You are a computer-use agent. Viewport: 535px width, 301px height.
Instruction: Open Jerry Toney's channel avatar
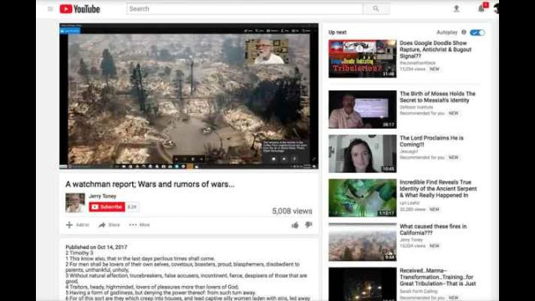click(75, 202)
